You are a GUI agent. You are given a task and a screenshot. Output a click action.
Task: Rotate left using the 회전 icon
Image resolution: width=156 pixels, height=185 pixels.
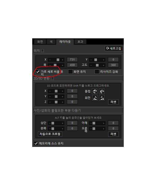tap(95, 98)
